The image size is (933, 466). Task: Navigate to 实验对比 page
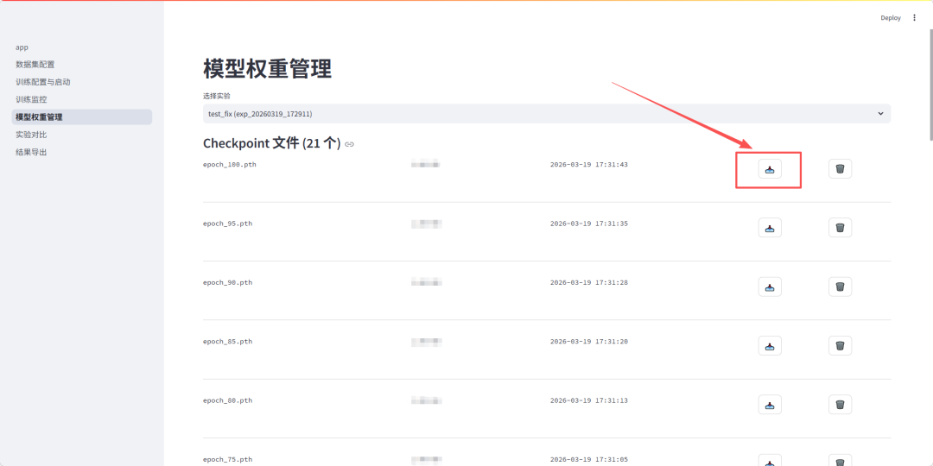tap(31, 135)
